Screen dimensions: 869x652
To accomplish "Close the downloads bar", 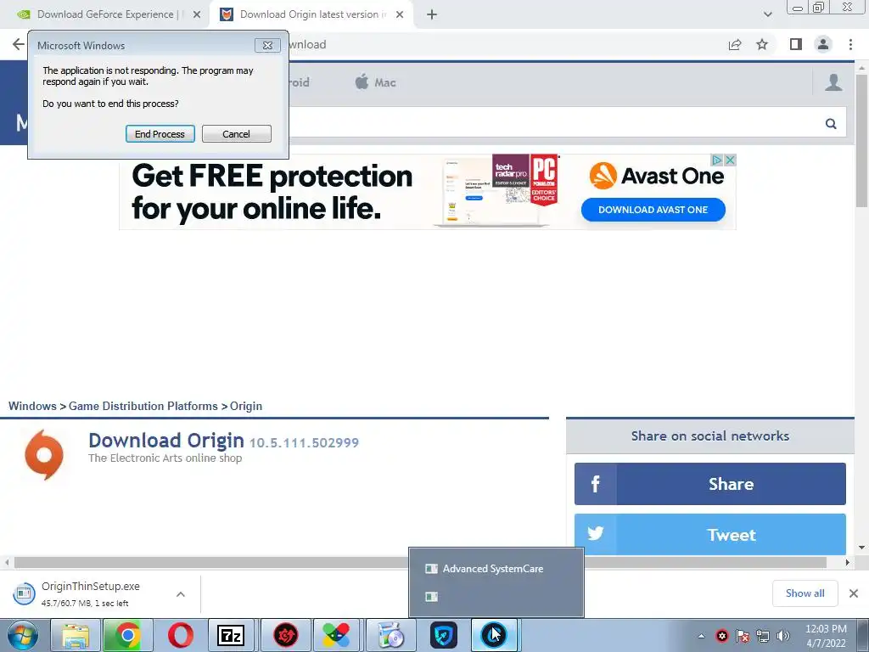I will (x=854, y=593).
